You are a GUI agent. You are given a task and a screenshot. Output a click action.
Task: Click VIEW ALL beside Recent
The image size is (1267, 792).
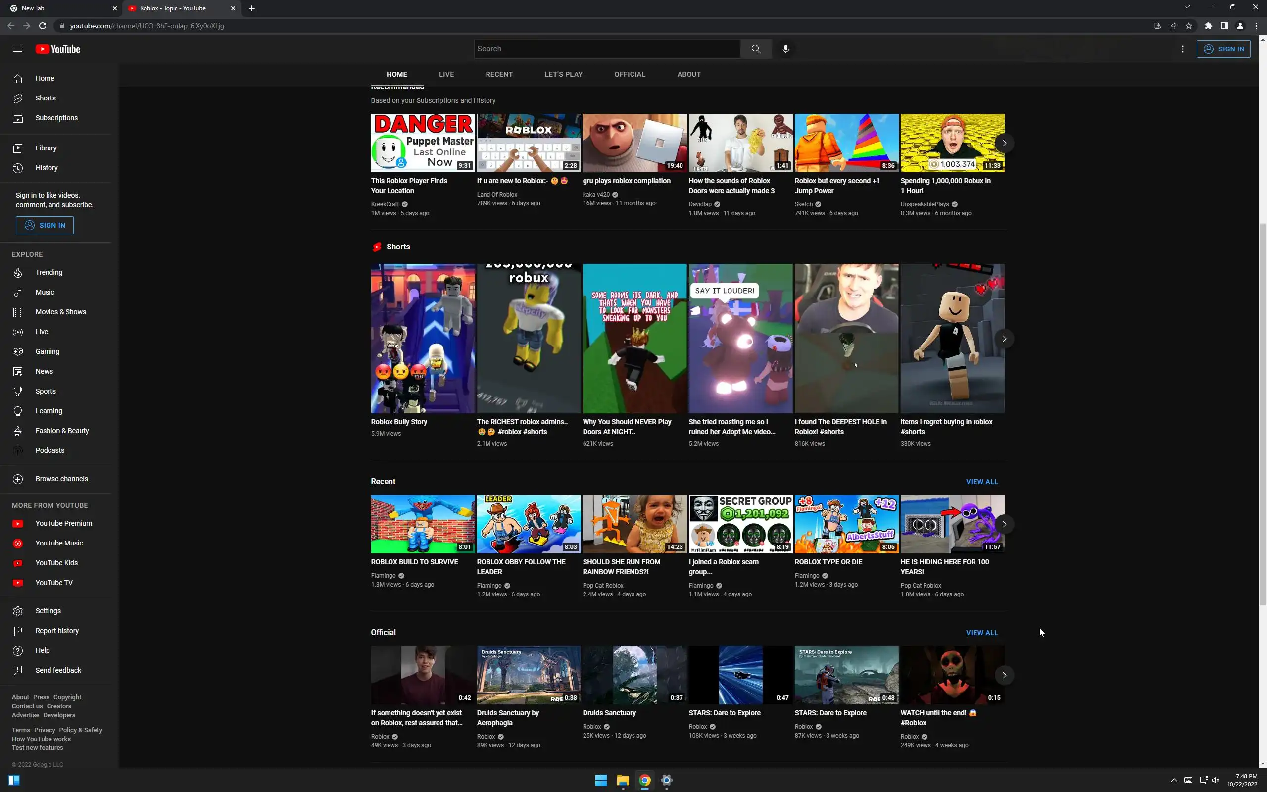(x=981, y=481)
